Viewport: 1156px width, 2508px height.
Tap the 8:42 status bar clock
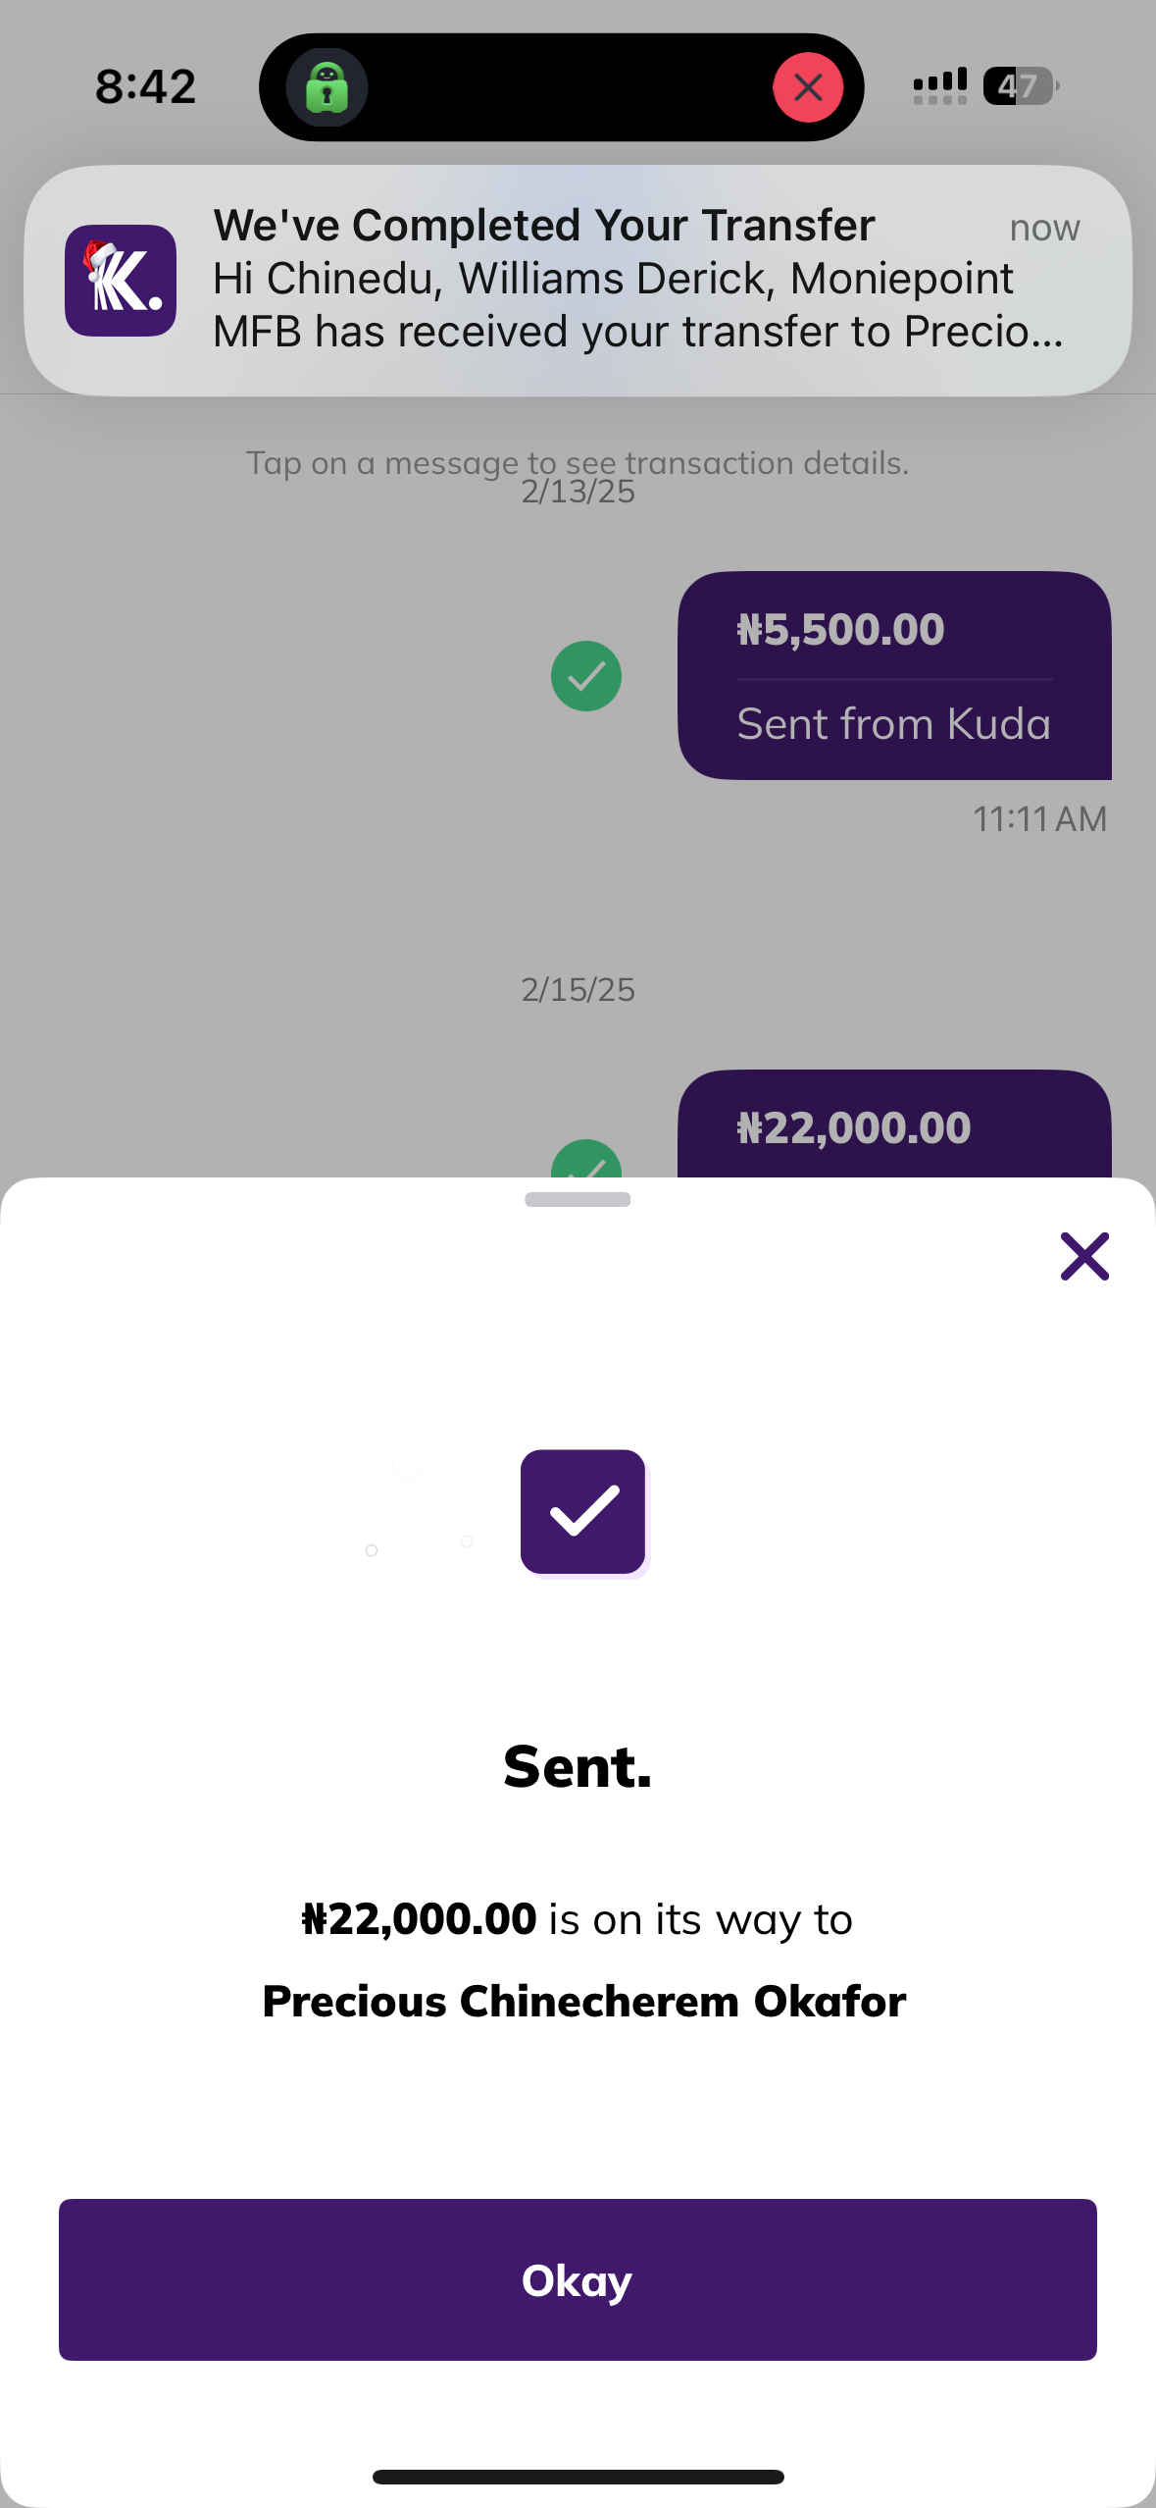tap(145, 86)
